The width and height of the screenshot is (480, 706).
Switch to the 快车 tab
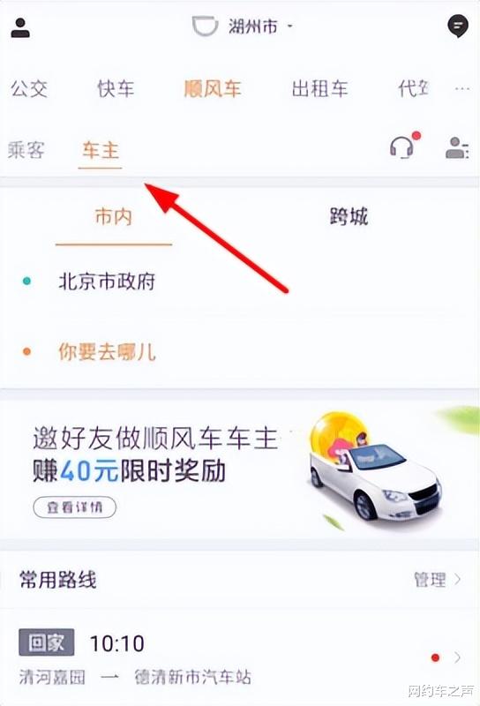point(116,89)
